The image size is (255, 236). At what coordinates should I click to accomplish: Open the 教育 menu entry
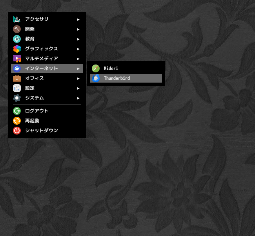click(47, 39)
